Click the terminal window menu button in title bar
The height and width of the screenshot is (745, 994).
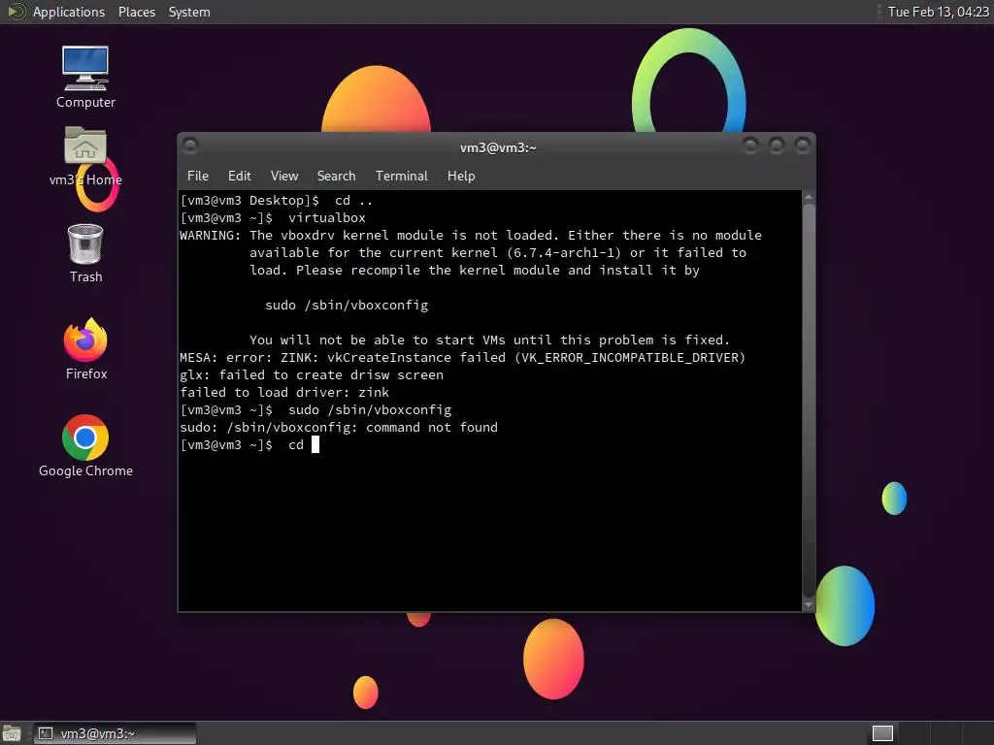190,146
